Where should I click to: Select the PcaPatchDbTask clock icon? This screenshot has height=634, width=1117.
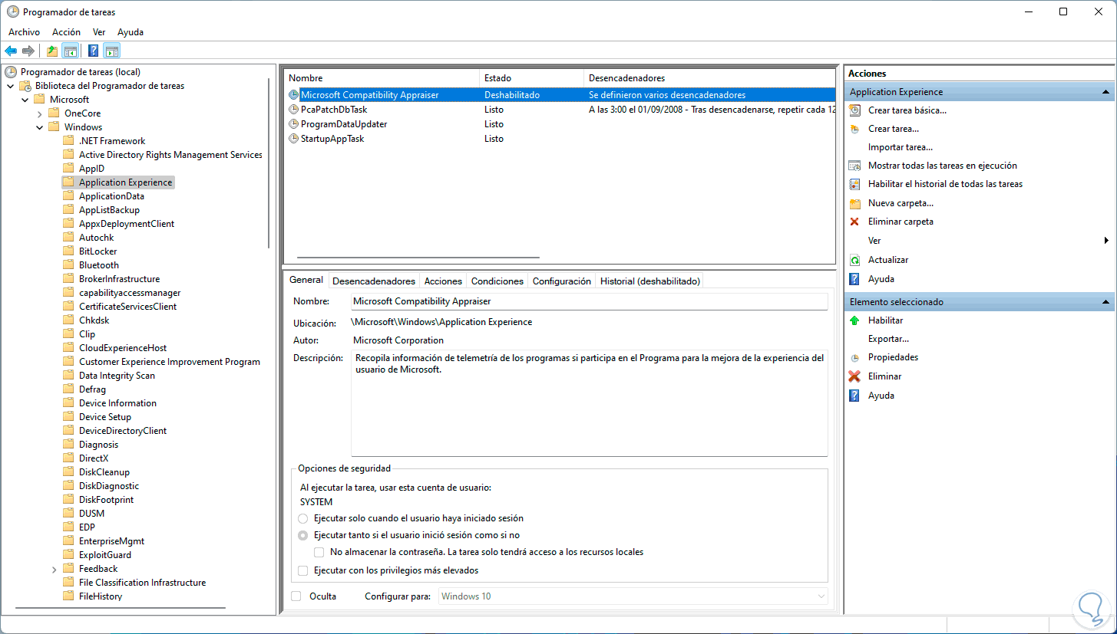point(293,110)
